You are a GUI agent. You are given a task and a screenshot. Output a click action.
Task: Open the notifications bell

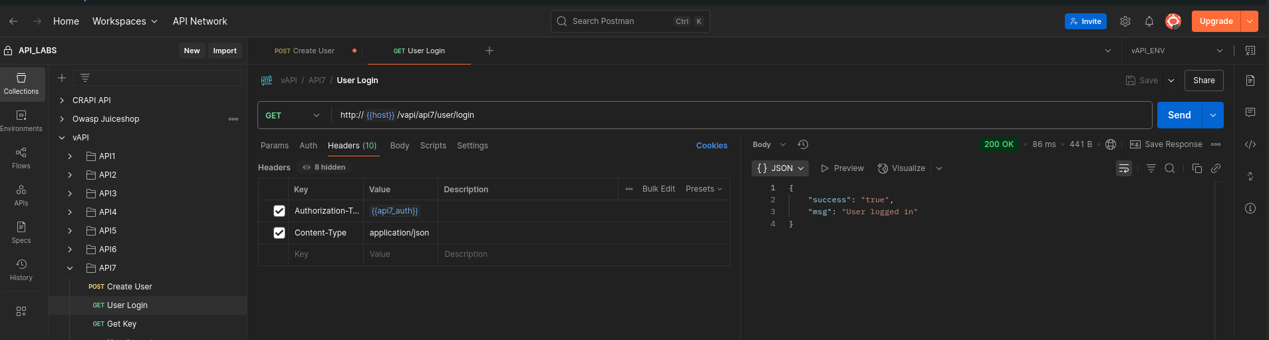click(x=1149, y=21)
